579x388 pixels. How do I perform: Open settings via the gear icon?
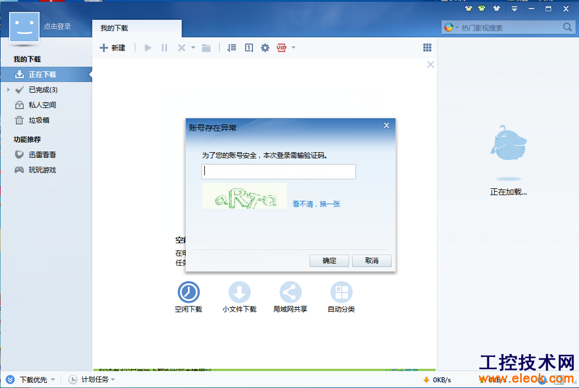pos(265,48)
